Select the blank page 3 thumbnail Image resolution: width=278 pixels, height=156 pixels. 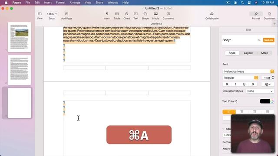[19, 103]
